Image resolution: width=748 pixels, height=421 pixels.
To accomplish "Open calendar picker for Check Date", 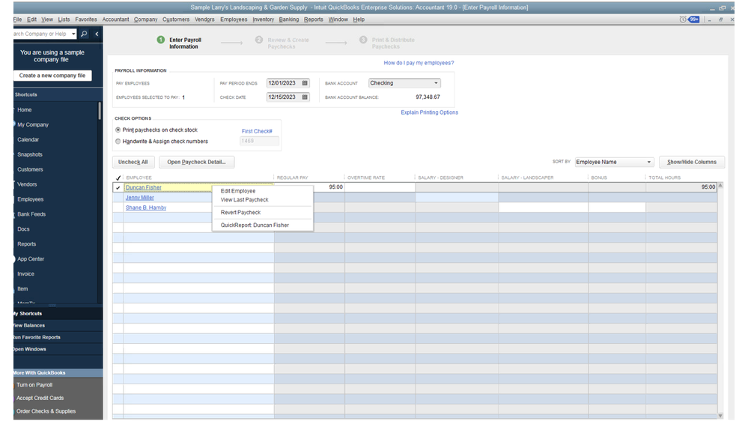I will (305, 97).
